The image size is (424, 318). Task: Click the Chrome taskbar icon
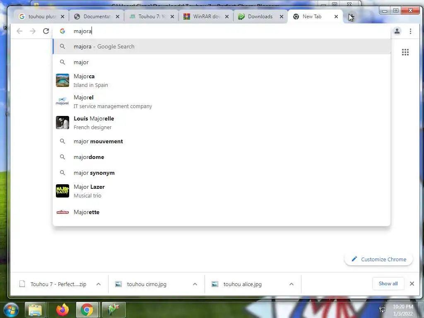[87, 310]
